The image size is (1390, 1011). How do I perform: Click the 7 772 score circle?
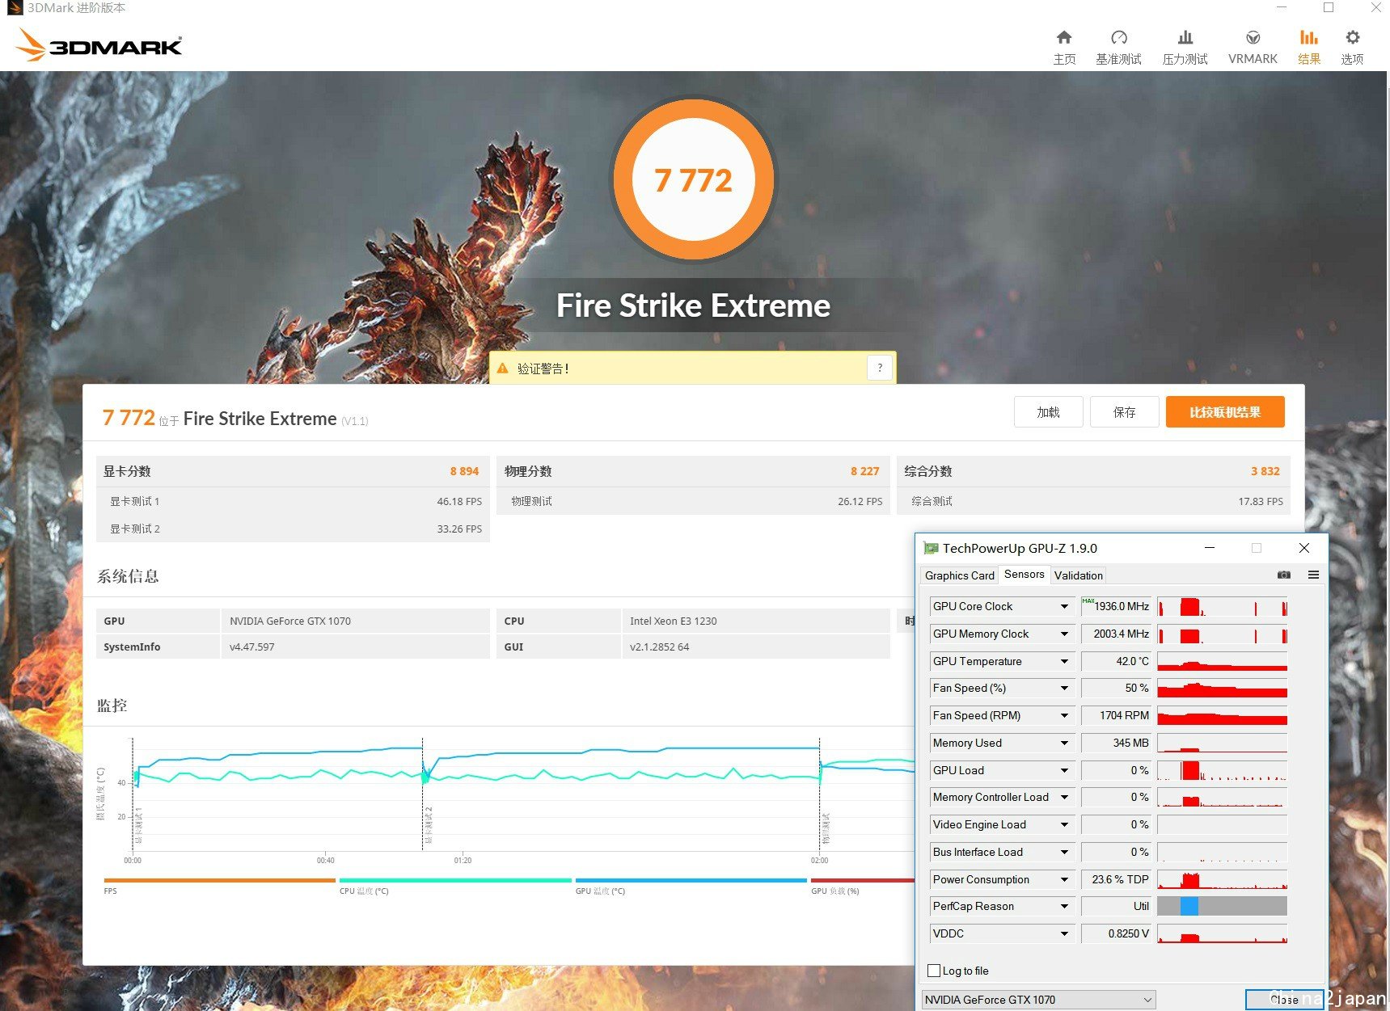point(693,179)
